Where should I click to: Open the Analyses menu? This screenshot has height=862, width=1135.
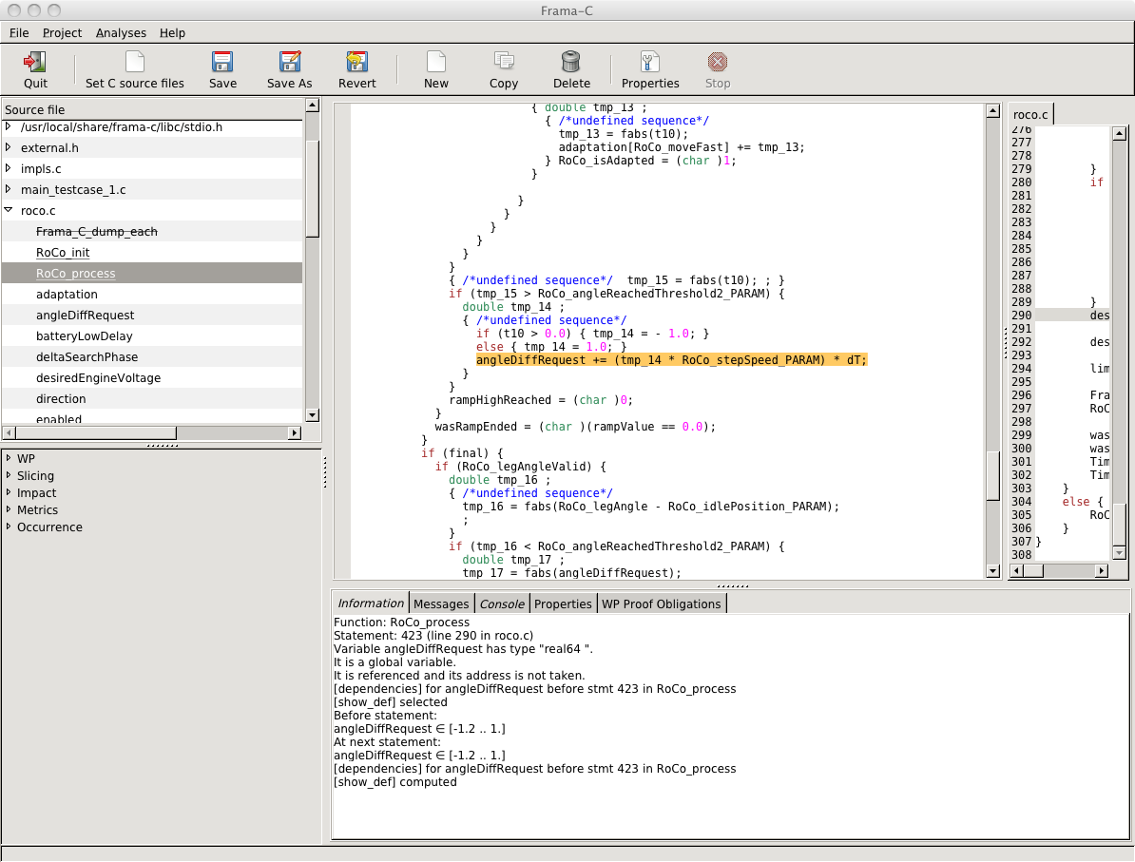(x=121, y=32)
